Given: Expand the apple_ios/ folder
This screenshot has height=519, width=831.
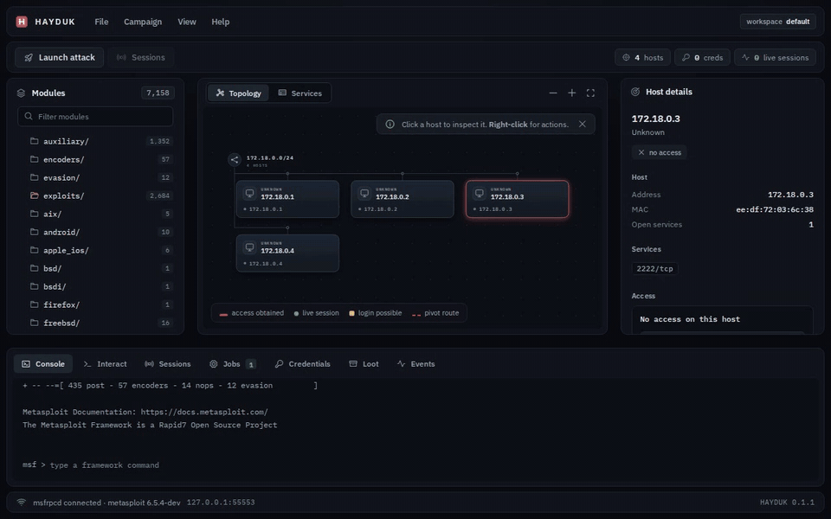Looking at the screenshot, I should click(100, 250).
